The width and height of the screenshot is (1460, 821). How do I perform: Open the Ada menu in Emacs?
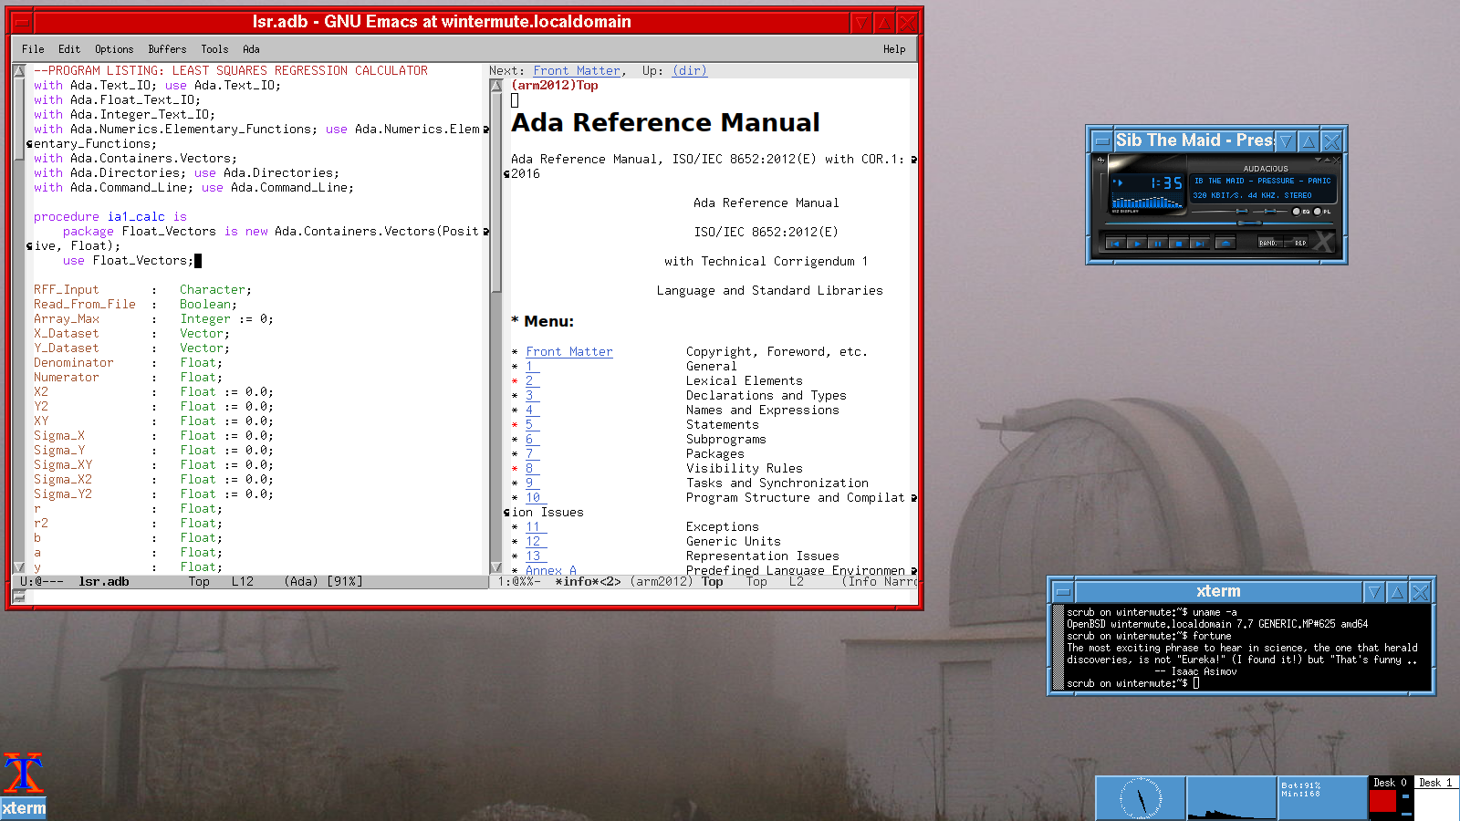(251, 49)
